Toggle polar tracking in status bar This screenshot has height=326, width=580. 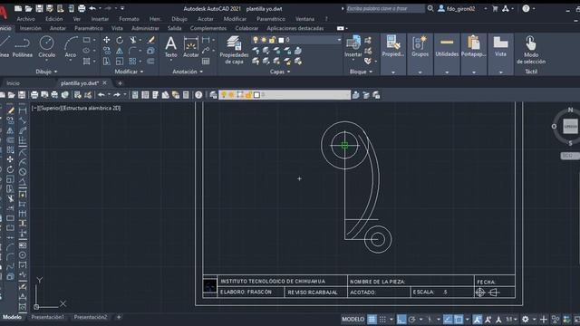click(411, 320)
